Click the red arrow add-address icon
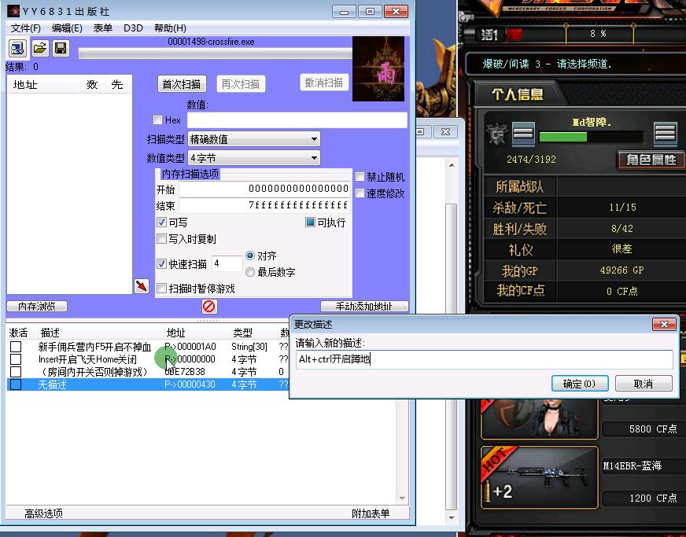The width and height of the screenshot is (686, 537). [x=142, y=286]
